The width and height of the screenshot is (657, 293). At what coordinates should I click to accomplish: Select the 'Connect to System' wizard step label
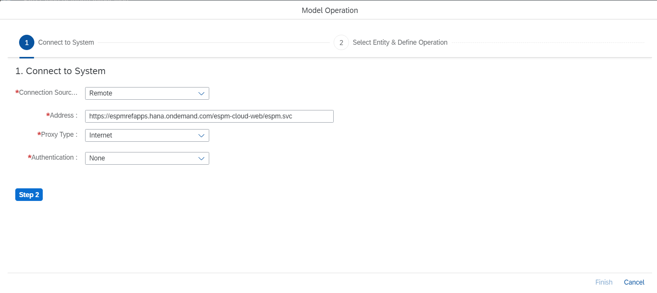coord(66,42)
